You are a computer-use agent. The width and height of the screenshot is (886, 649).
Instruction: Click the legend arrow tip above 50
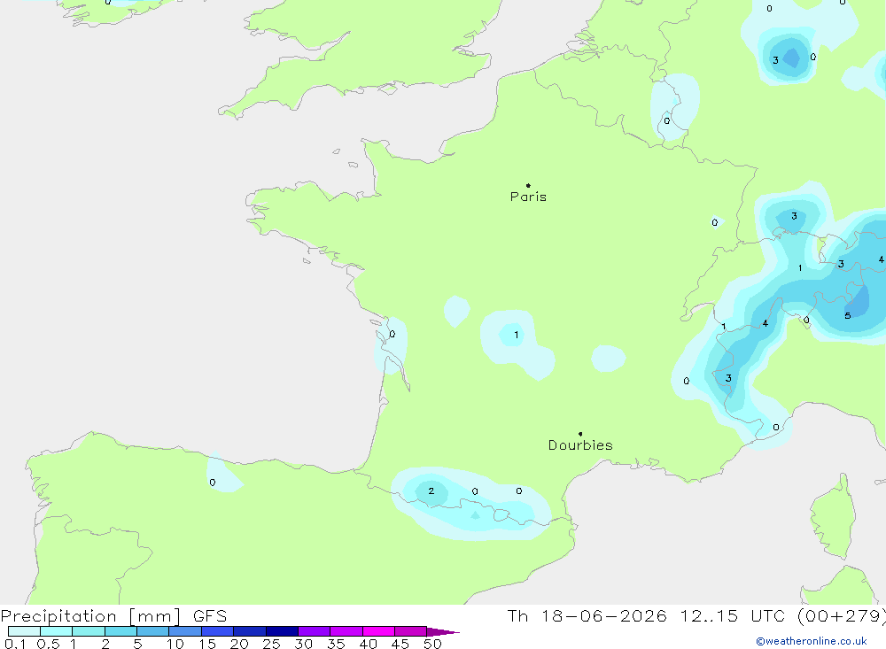click(443, 632)
